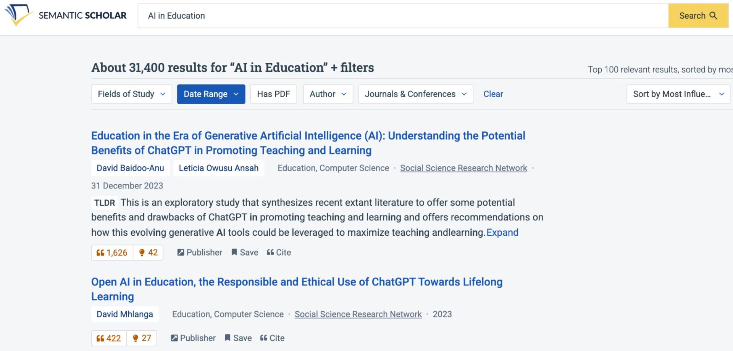
Task: Save the David Mhlanga paper
Action: click(238, 338)
